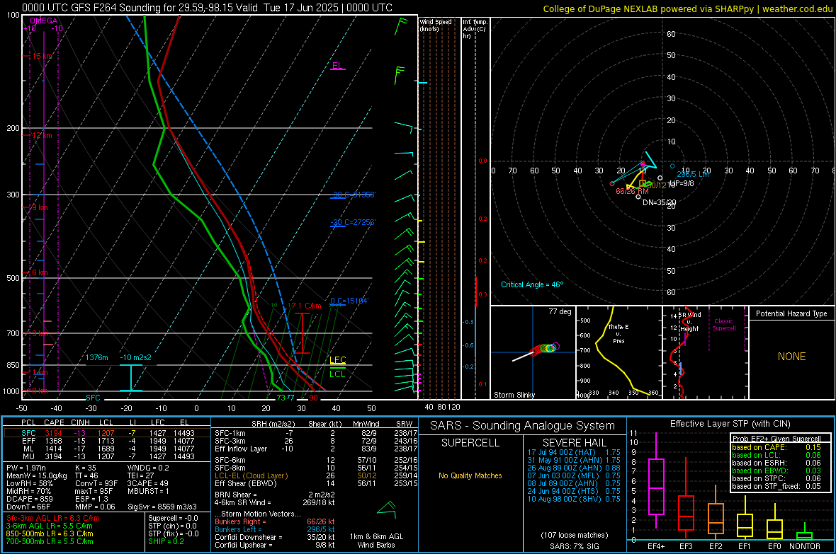This screenshot has height=554, width=836.
Task: Click the '7.1 C/km' lapse rate label
Action: click(x=306, y=306)
